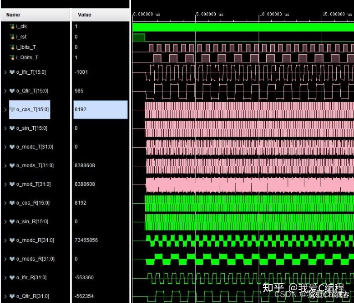The image size is (354, 303).
Task: Click the o_mod_T bus icon
Action: tap(12, 184)
